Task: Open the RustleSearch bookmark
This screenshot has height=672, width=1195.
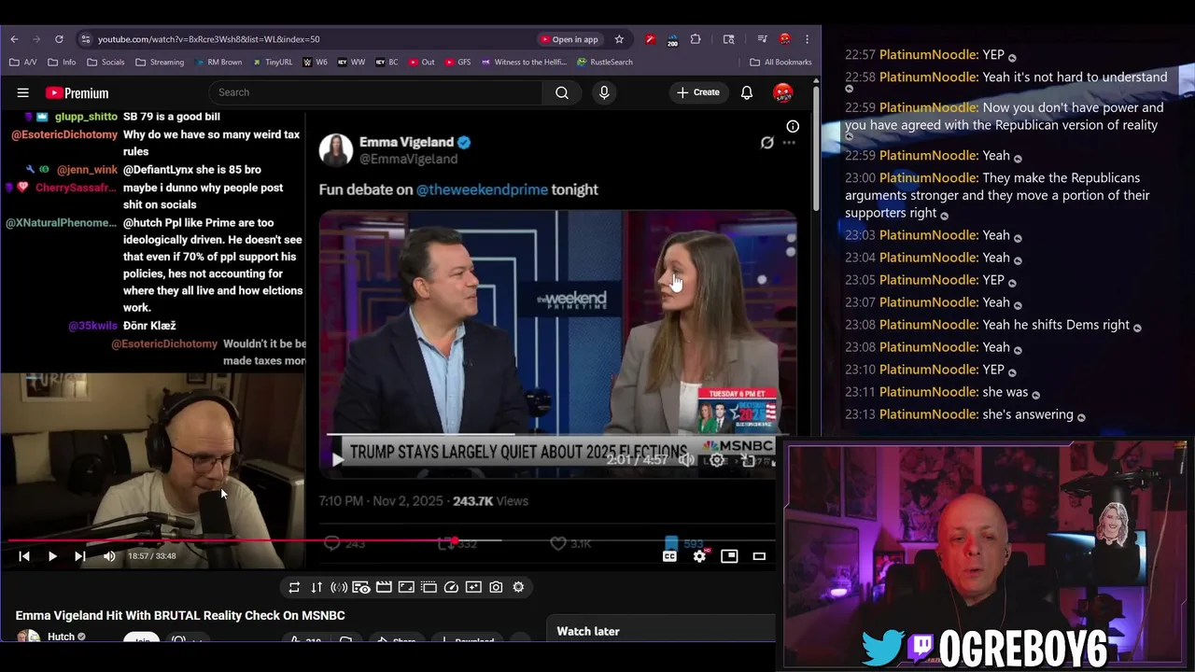Action: tap(605, 63)
